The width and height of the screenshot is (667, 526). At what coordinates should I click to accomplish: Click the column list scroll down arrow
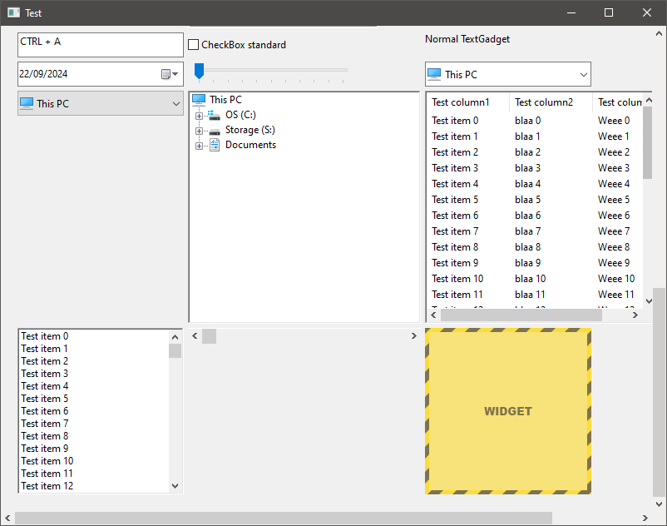pyautogui.click(x=650, y=301)
